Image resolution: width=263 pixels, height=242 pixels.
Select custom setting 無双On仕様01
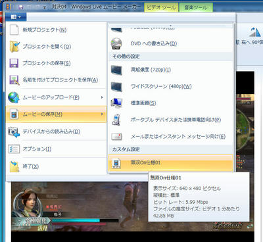(170, 163)
